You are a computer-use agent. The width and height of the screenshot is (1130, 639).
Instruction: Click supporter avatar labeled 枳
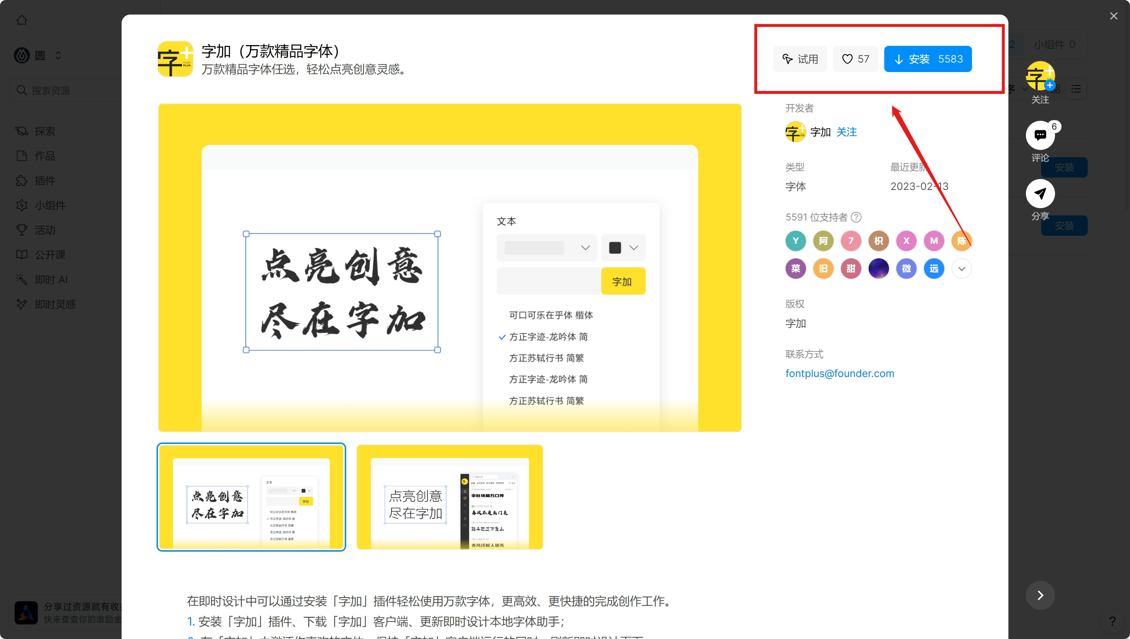click(878, 241)
